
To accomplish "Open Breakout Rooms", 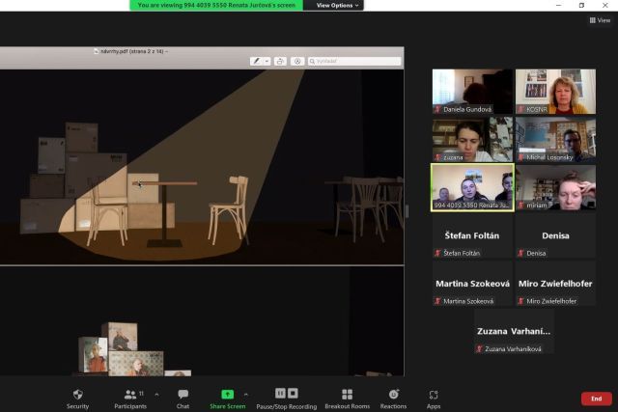I will point(347,398).
